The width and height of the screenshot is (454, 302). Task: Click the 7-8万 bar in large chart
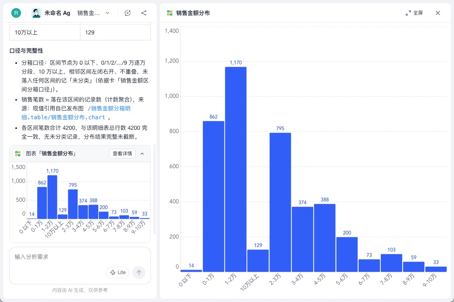click(x=391, y=263)
